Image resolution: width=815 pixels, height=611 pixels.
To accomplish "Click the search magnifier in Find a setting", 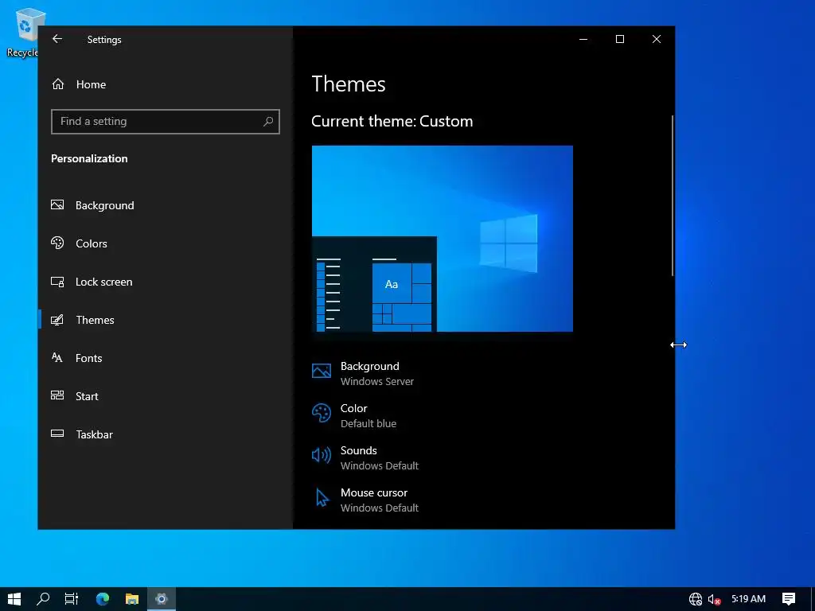I will 268,122.
